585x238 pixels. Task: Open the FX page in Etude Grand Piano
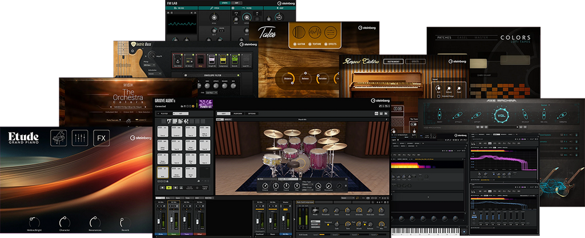pyautogui.click(x=102, y=138)
